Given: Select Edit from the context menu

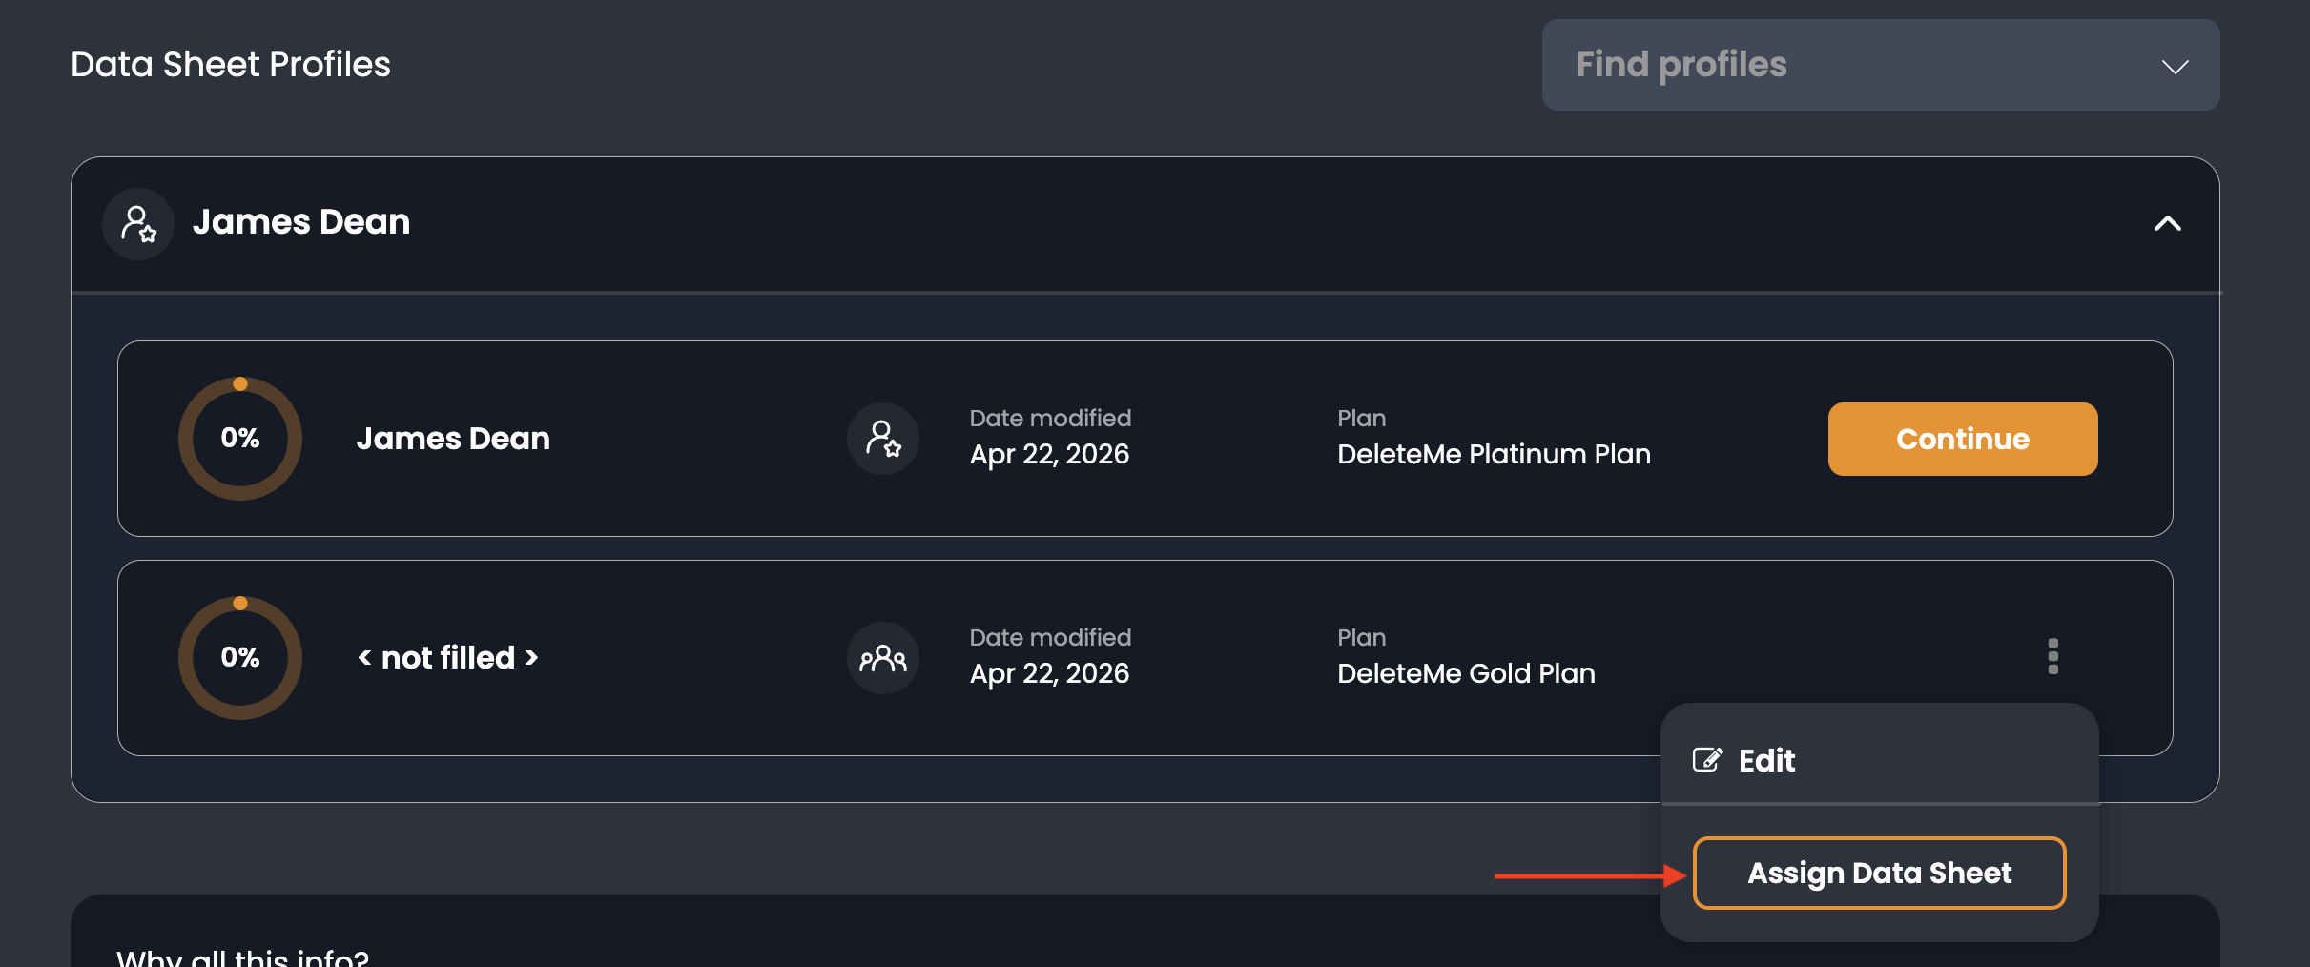Looking at the screenshot, I should (x=1766, y=760).
